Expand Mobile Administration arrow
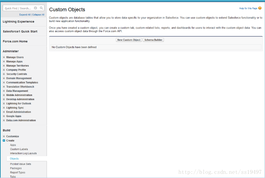 click(4, 95)
